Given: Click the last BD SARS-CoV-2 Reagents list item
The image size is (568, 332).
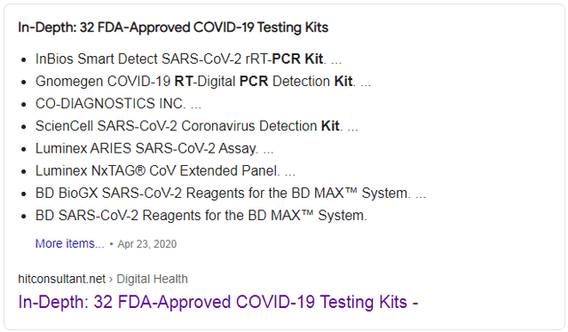Looking at the screenshot, I should pos(201,216).
